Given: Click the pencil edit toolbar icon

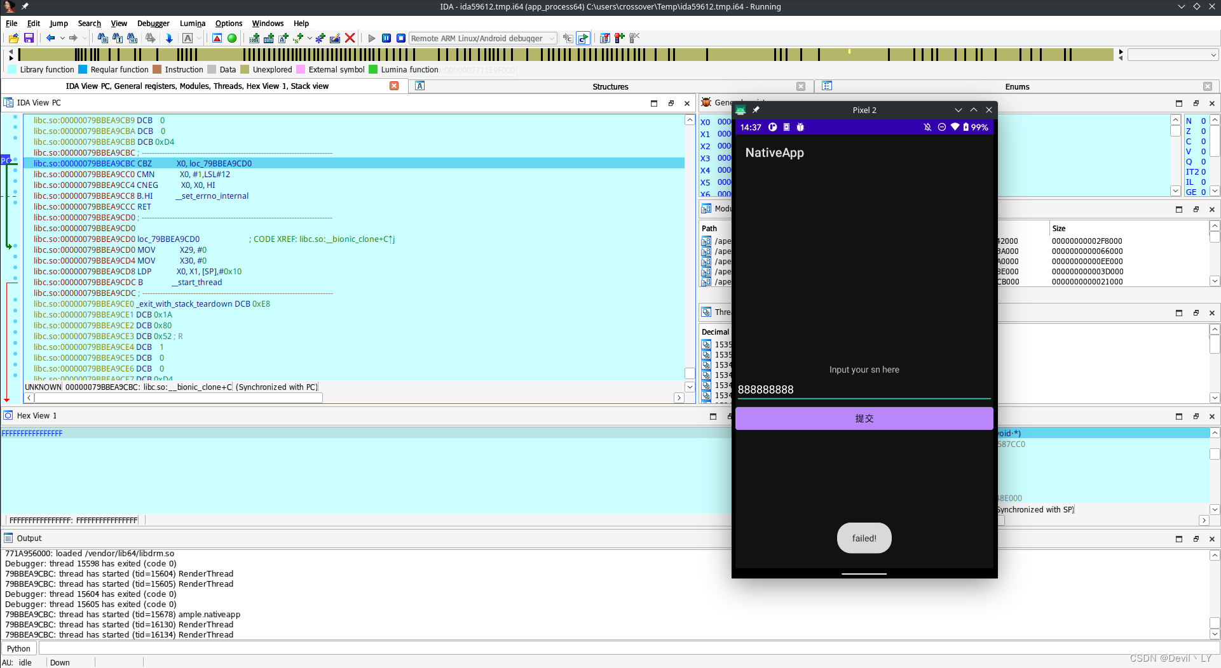Looking at the screenshot, I should (335, 38).
